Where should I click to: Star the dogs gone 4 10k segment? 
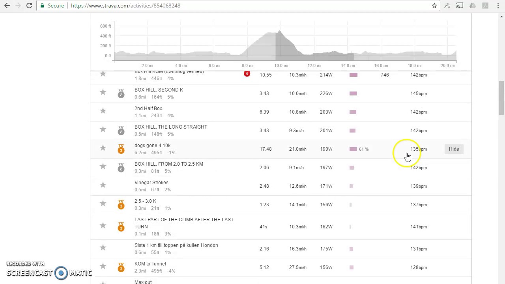click(x=103, y=148)
